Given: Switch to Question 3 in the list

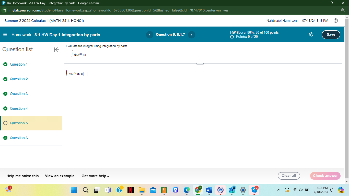Looking at the screenshot, I should click(19, 94).
